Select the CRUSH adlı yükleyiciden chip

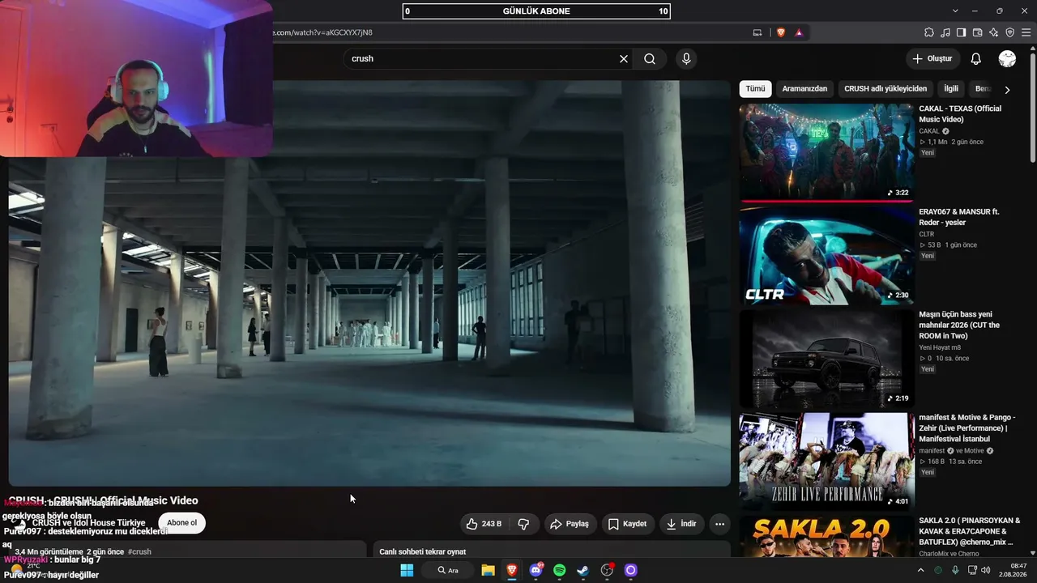point(886,88)
